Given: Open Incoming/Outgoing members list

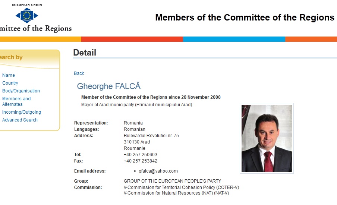Looking at the screenshot, I should [22, 112].
